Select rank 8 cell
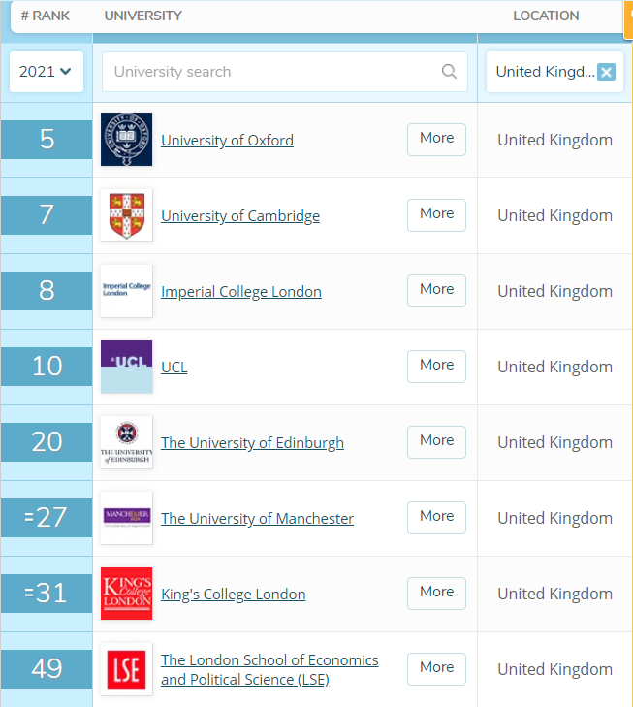The image size is (633, 707). pyautogui.click(x=47, y=291)
